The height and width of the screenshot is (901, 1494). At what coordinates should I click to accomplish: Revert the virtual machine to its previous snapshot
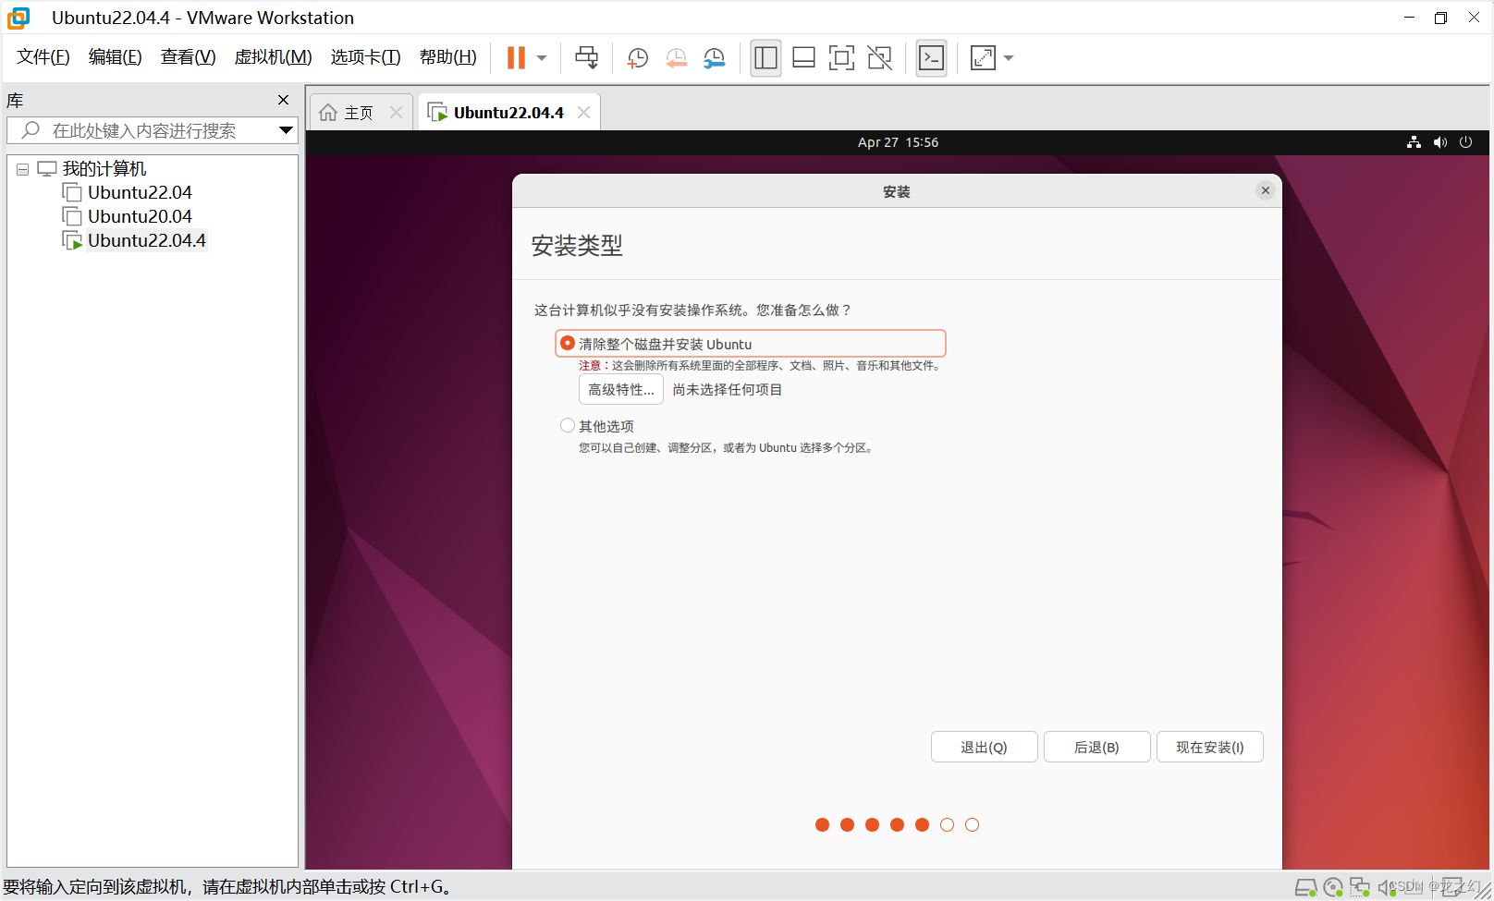coord(676,58)
